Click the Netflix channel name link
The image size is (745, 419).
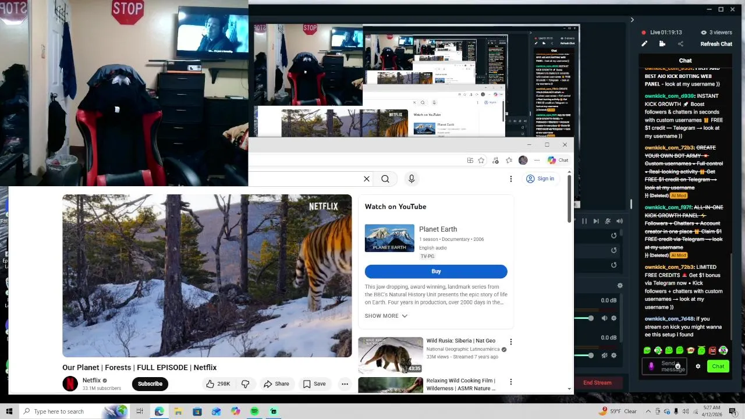(91, 381)
